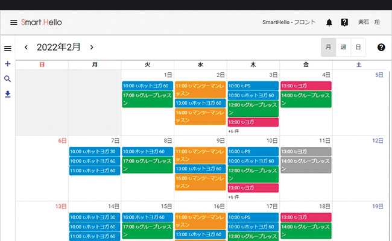Click the SmartHello - フロント label

(x=289, y=22)
